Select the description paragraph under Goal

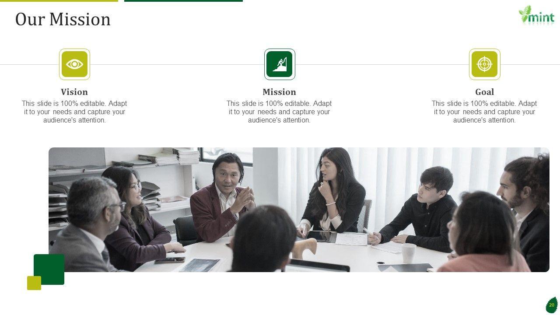[x=484, y=112]
